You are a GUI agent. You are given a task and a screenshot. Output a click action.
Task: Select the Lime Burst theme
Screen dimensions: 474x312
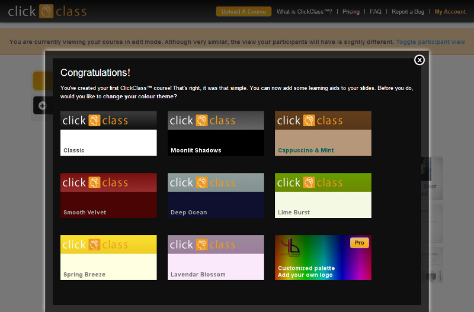[x=323, y=195]
